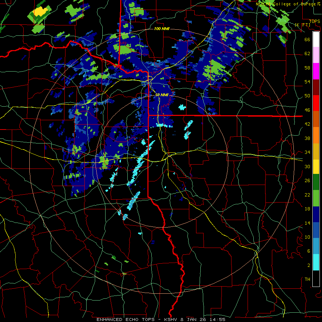Image resolution: width=322 pixels, height=322 pixels.
Task: Select the magenta legend color block
Action: click(x=316, y=71)
